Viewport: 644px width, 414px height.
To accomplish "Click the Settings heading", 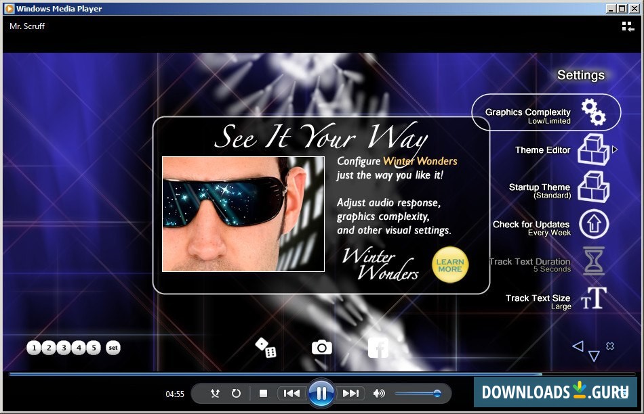I will tap(581, 75).
